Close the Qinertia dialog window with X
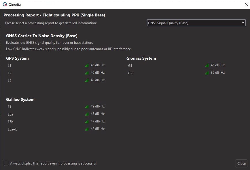 [x=246, y=4]
